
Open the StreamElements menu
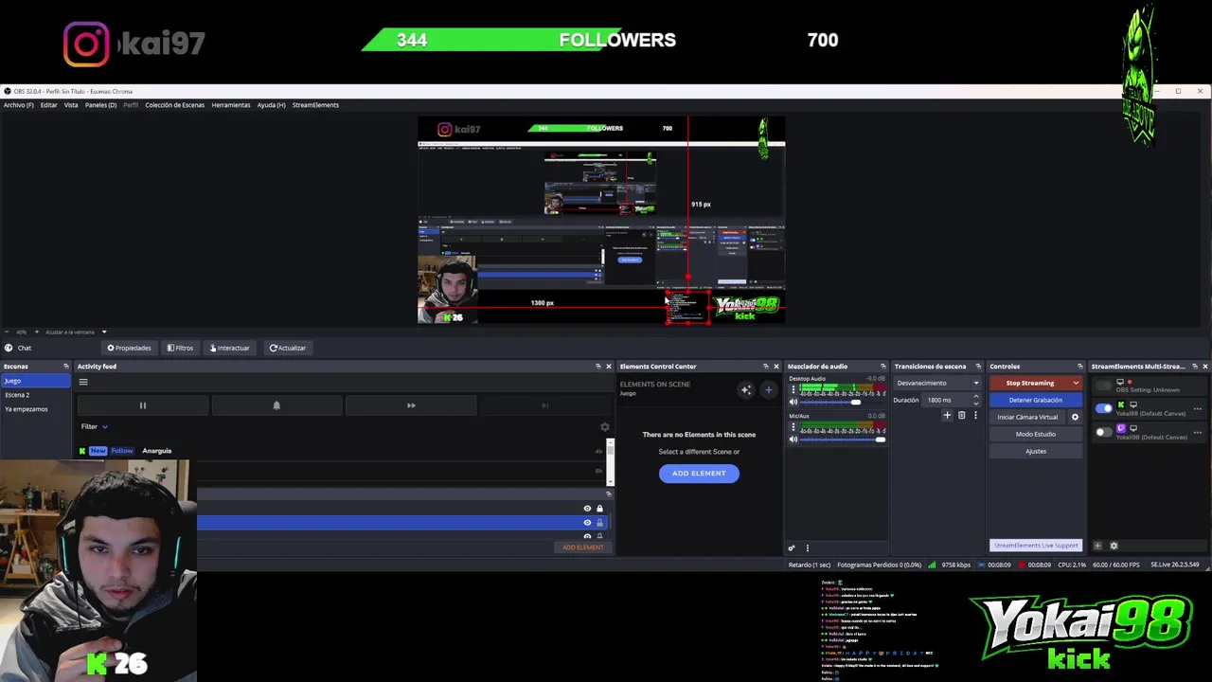click(315, 105)
